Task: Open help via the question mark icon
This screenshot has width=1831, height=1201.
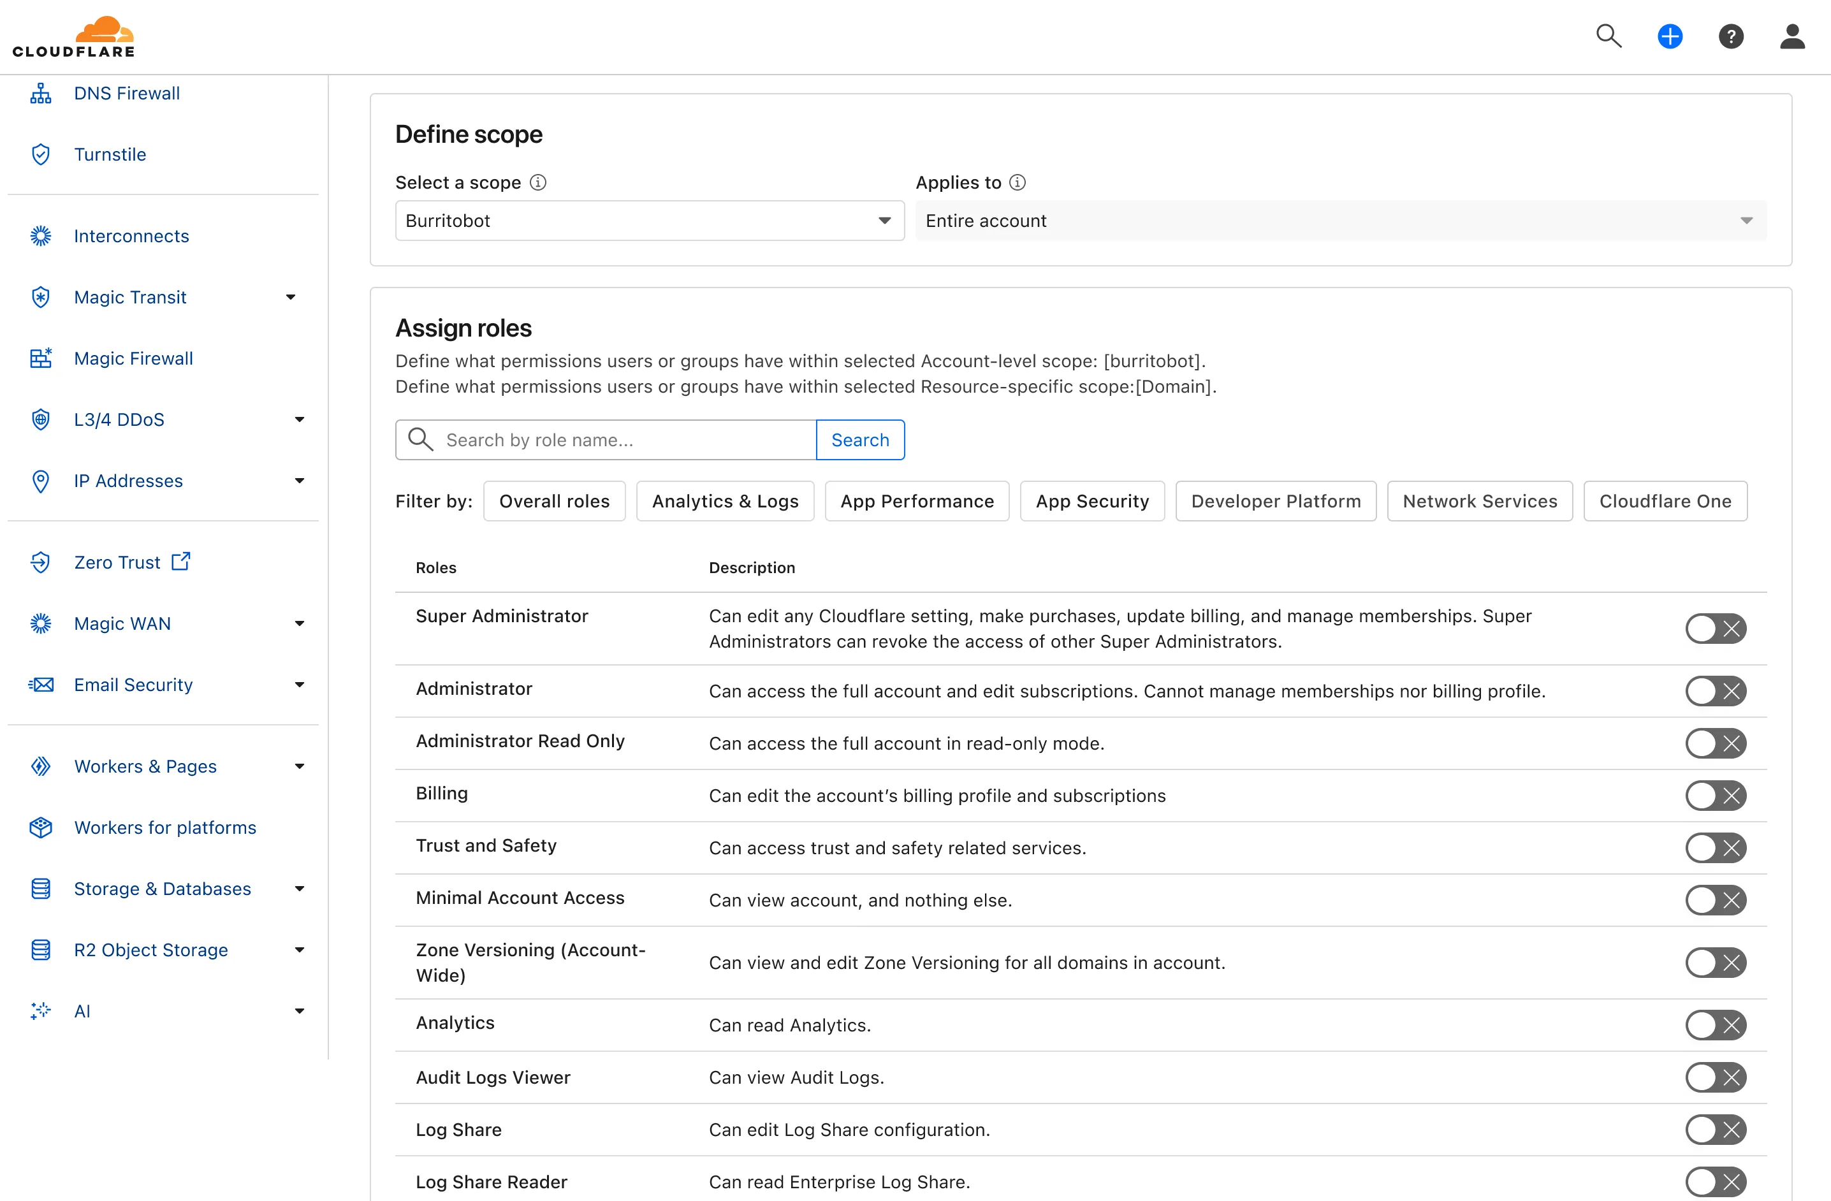Action: 1731,36
